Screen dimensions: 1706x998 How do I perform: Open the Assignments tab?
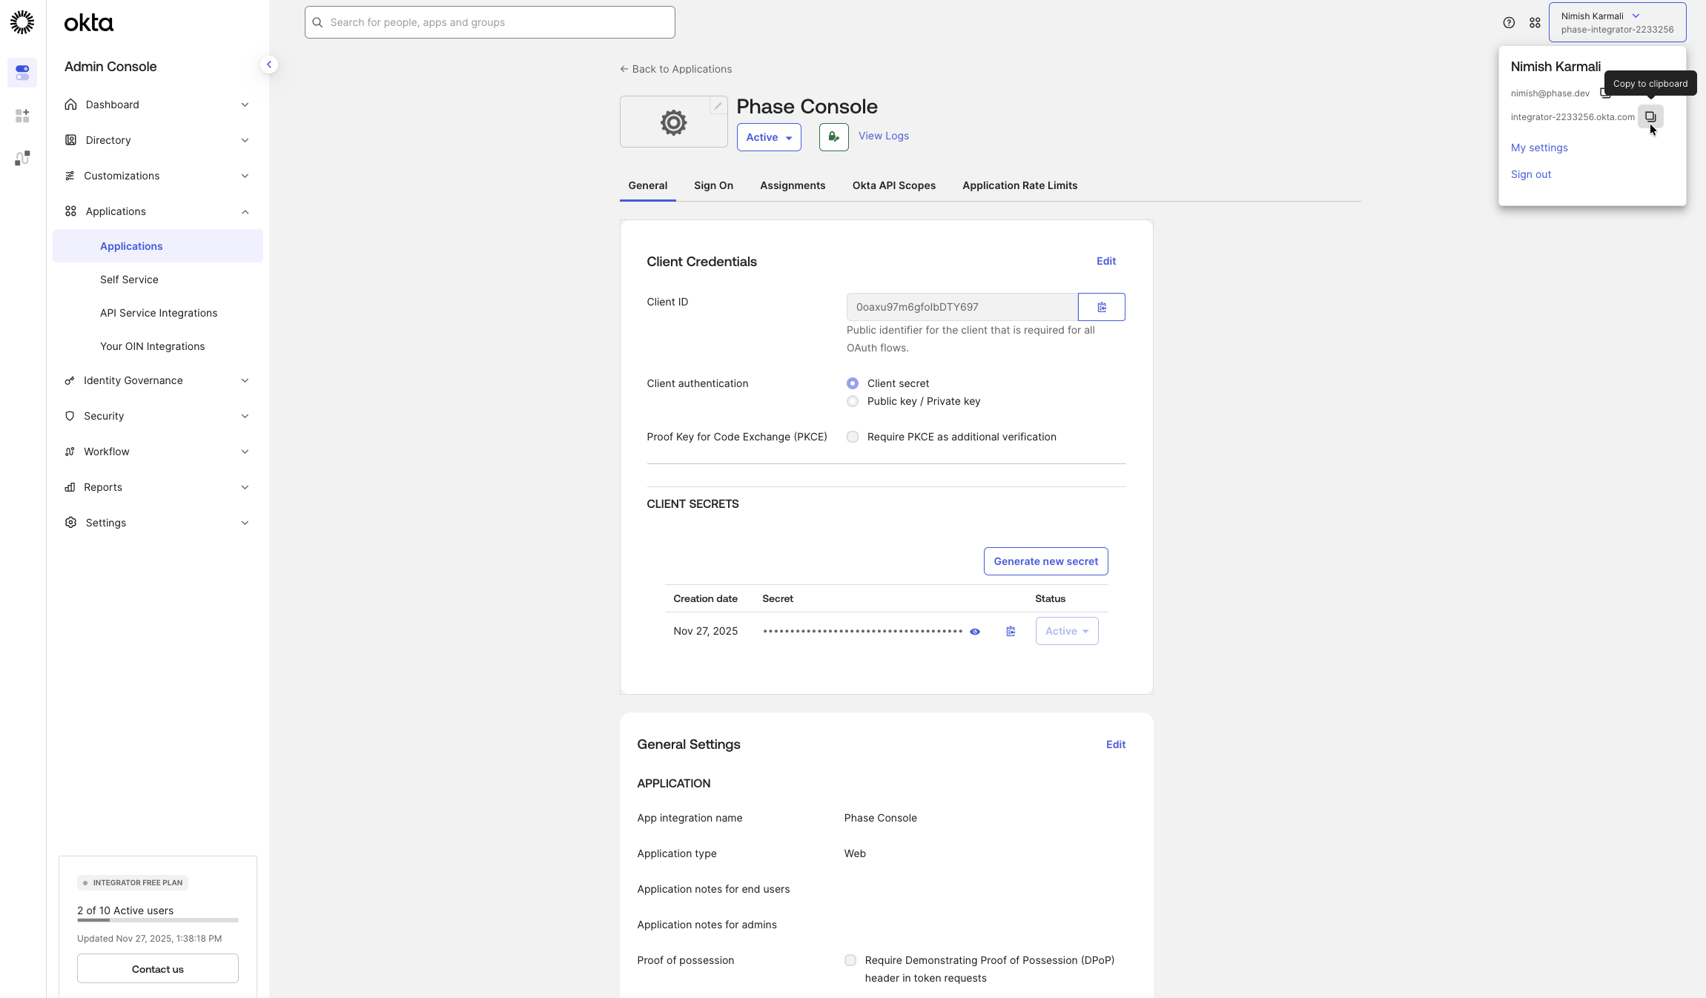click(x=793, y=185)
